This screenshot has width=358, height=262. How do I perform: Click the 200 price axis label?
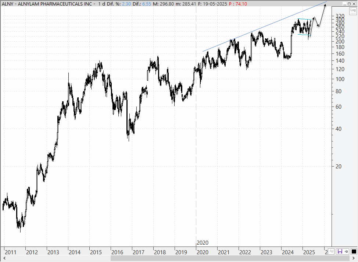point(340,42)
